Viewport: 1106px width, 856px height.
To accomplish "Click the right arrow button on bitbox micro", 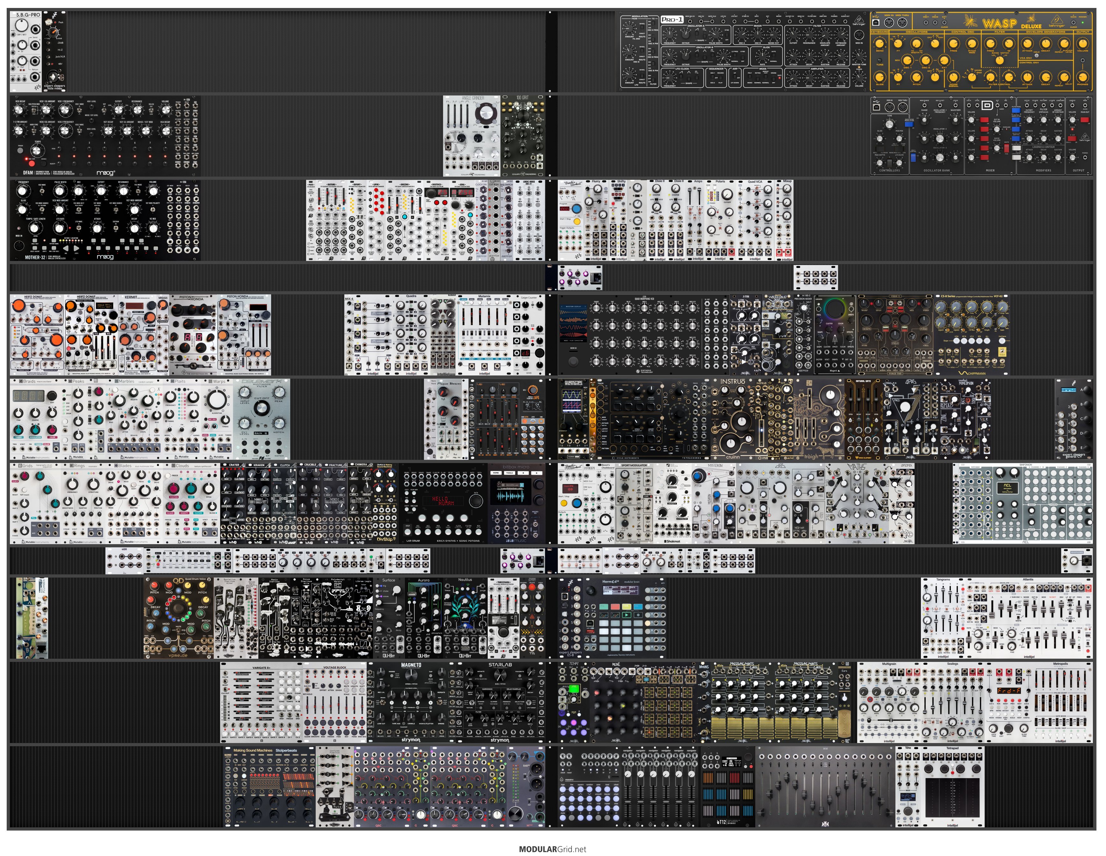I will pos(537,473).
